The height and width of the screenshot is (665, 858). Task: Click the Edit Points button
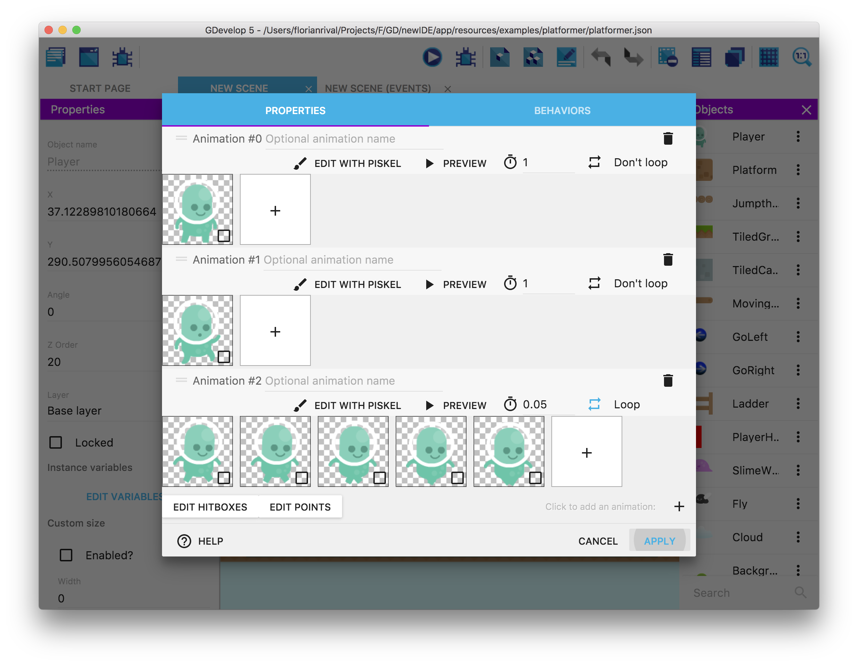point(300,507)
